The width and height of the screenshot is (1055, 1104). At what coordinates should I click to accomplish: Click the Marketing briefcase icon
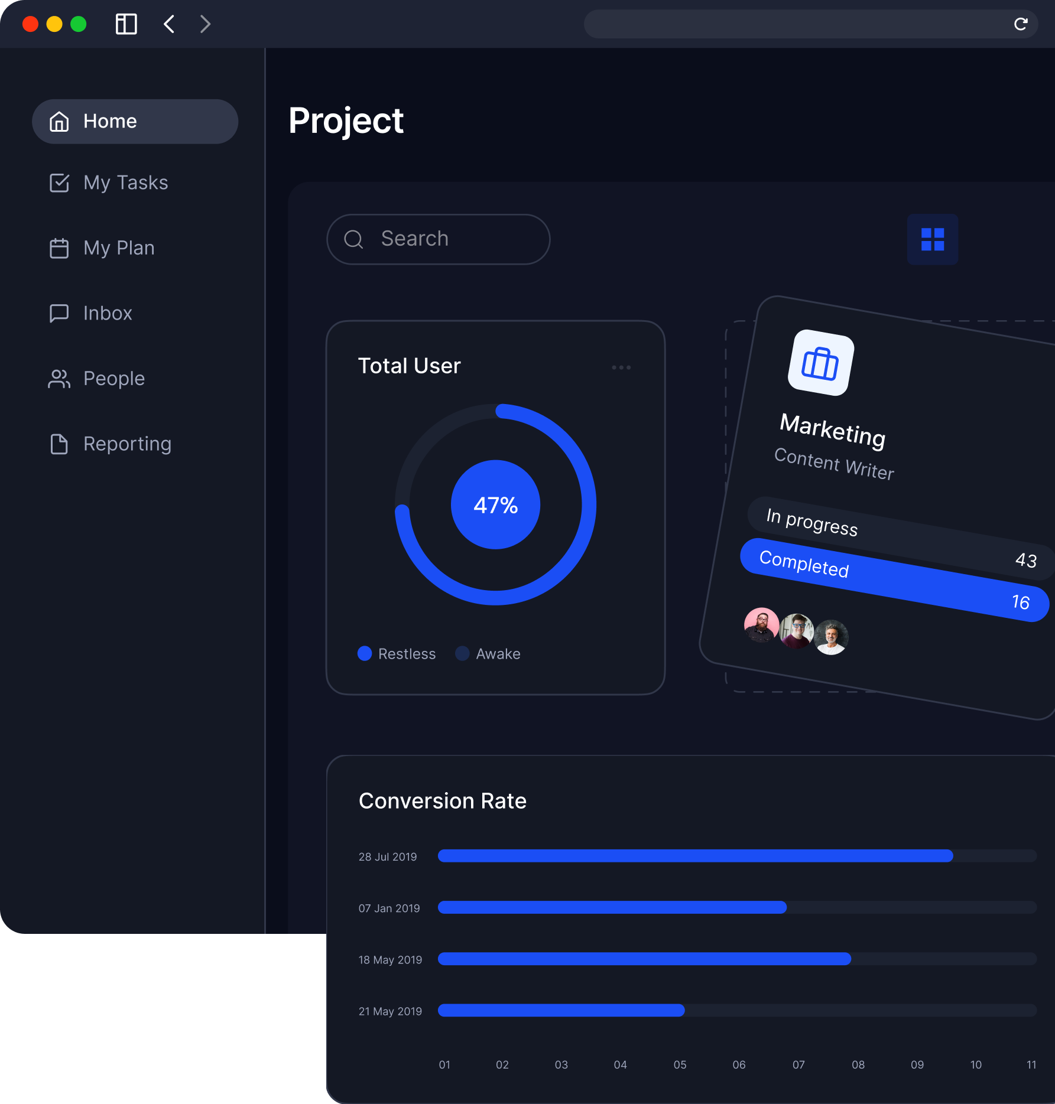(820, 363)
